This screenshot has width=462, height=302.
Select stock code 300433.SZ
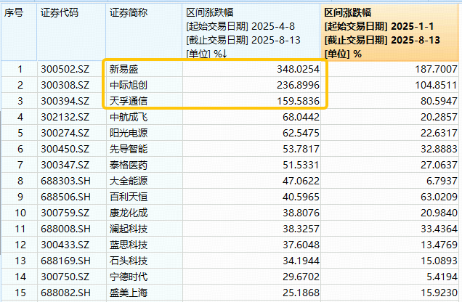(x=65, y=245)
